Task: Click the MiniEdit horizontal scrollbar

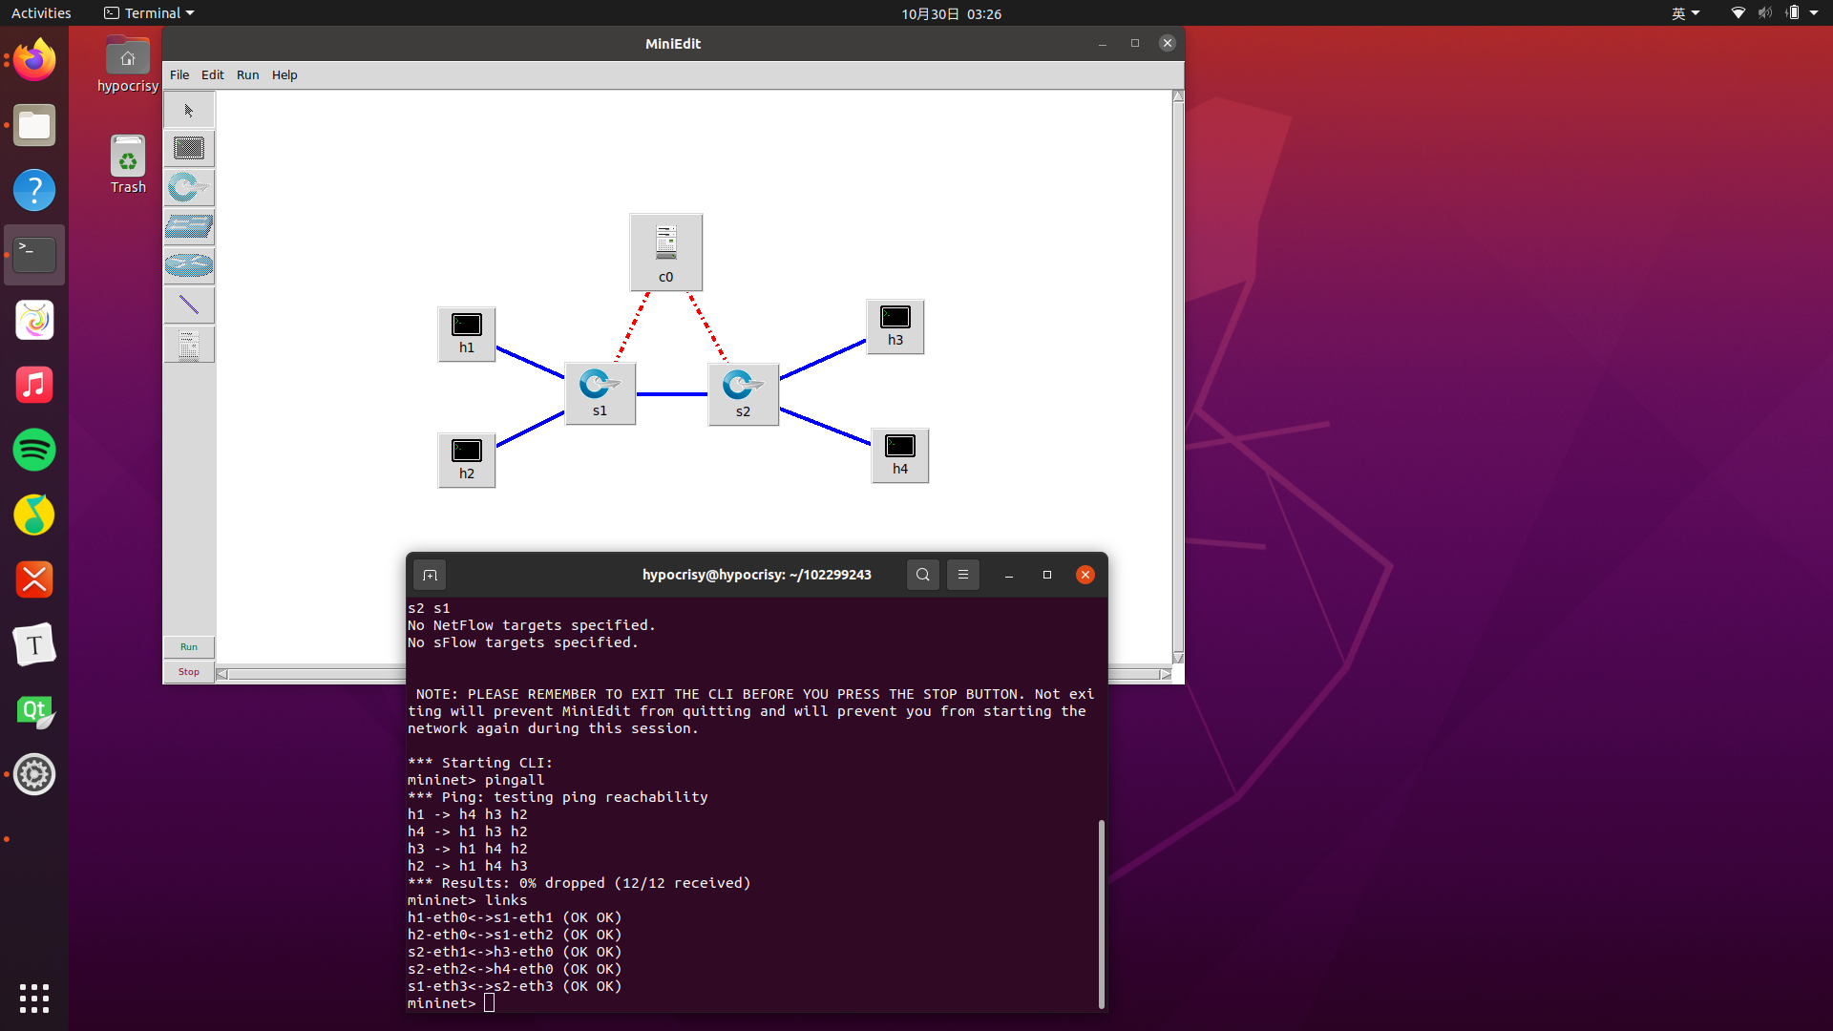Action: [315, 674]
